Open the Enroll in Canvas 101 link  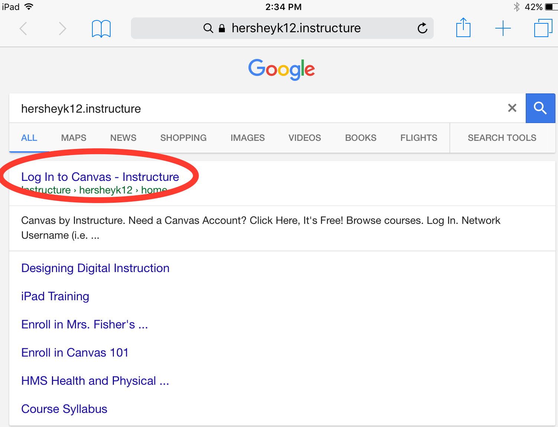75,352
